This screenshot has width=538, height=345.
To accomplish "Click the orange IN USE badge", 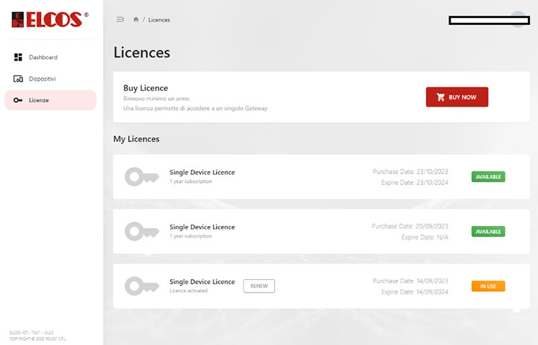I will [488, 286].
